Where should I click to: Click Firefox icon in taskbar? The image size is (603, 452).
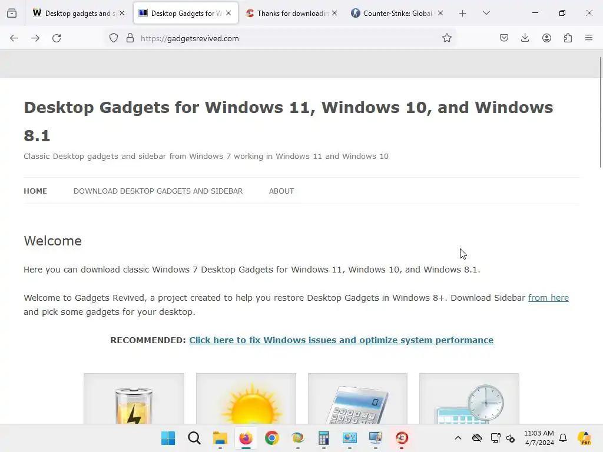[246, 438]
